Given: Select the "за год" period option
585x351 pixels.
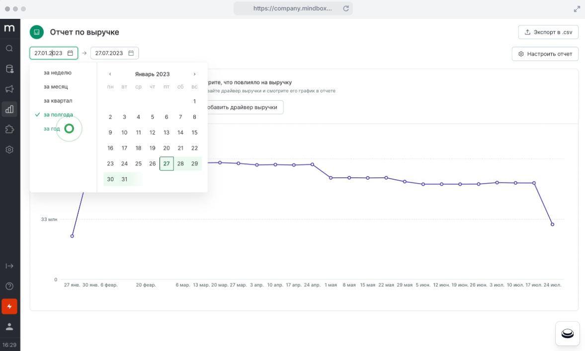Looking at the screenshot, I should coord(52,129).
